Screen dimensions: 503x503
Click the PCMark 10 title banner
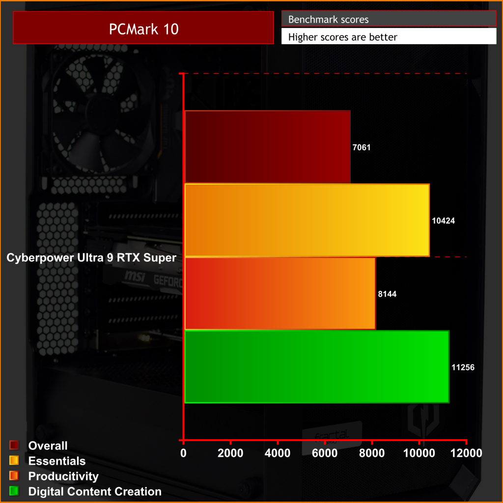coord(143,28)
